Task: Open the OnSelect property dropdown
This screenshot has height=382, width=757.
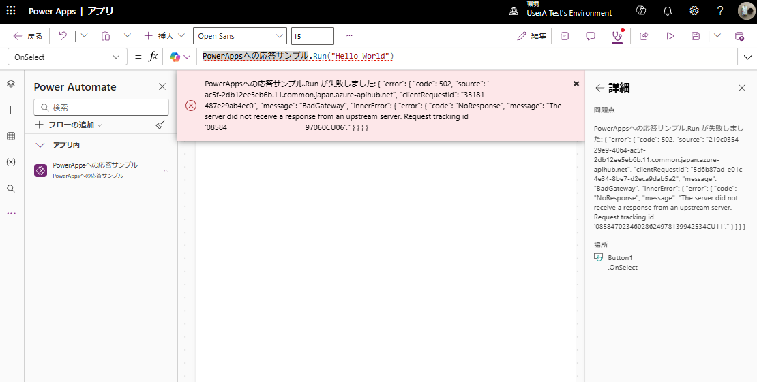Action: 67,57
